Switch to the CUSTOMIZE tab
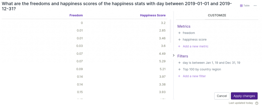This screenshot has height=107, width=262. coord(217,15)
